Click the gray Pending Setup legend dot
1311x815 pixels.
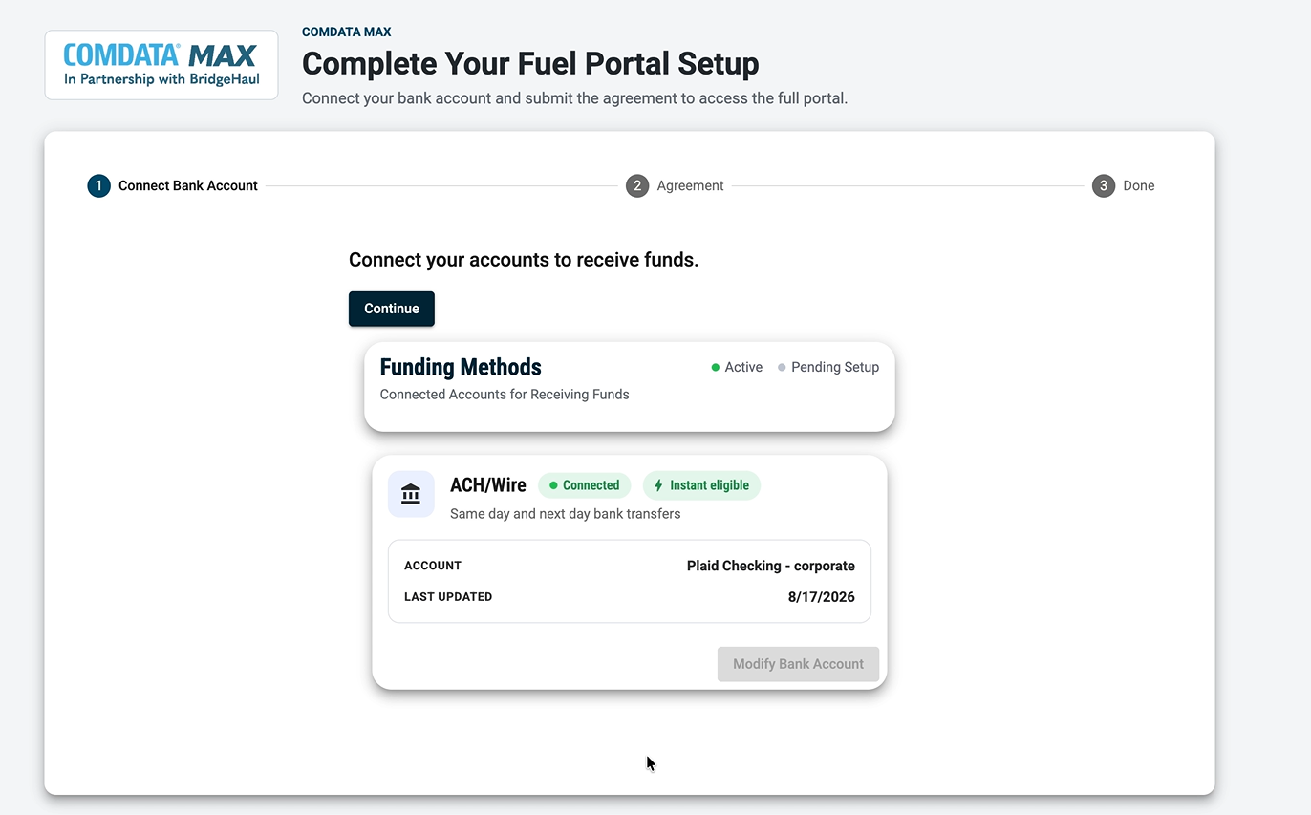coord(782,367)
